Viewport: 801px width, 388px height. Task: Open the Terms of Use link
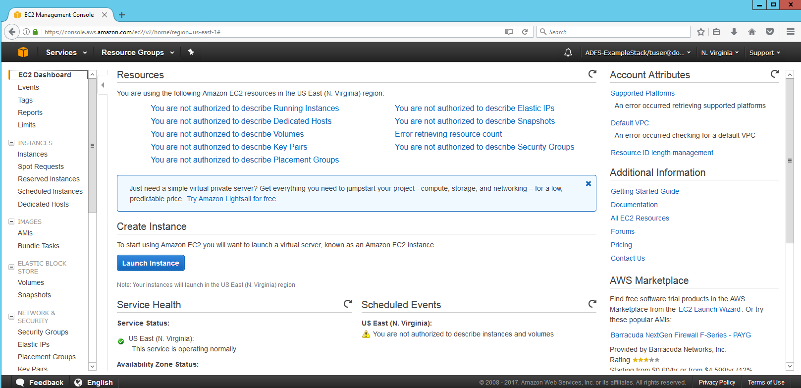[766, 383]
